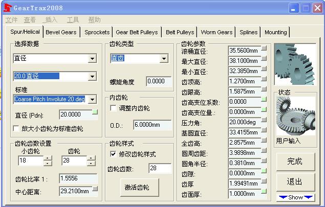Switch to the Belt Pulleys tab
Viewport: 325px width, 207px height.
pyautogui.click(x=180, y=32)
